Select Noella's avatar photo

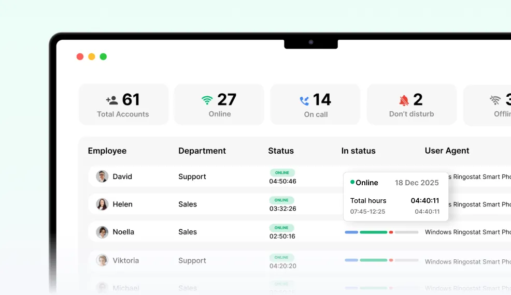pyautogui.click(x=102, y=232)
